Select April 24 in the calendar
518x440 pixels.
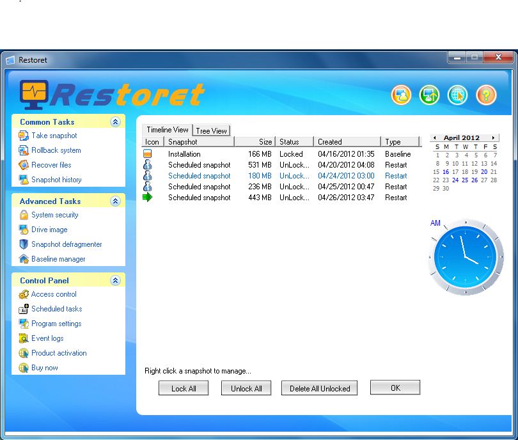[455, 180]
